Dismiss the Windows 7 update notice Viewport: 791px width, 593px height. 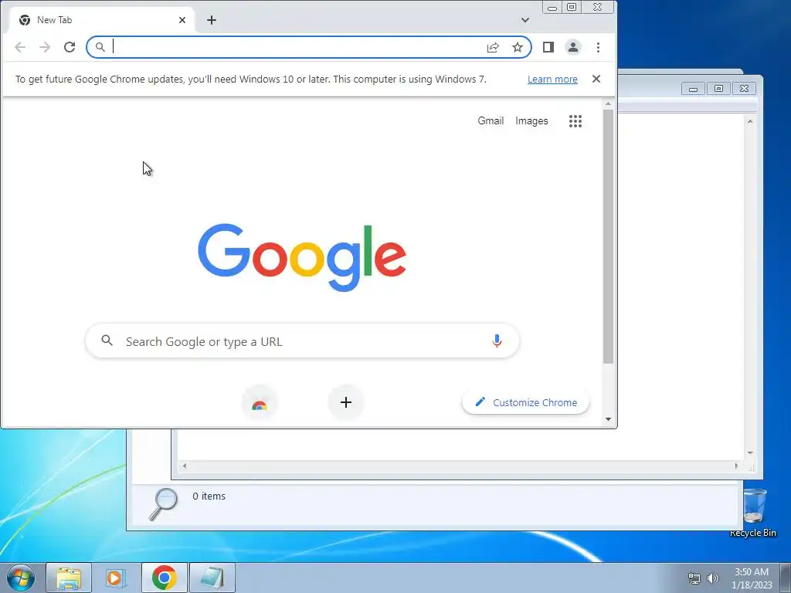[596, 80]
